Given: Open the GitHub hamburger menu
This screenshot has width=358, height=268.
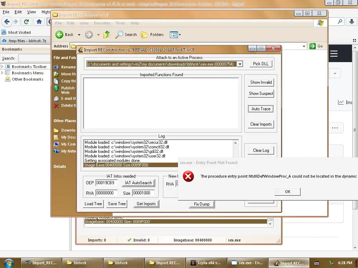Looking at the screenshot, I should pos(334,53).
